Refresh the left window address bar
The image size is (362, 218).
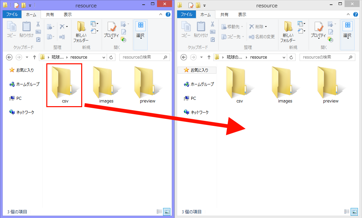click(x=111, y=57)
